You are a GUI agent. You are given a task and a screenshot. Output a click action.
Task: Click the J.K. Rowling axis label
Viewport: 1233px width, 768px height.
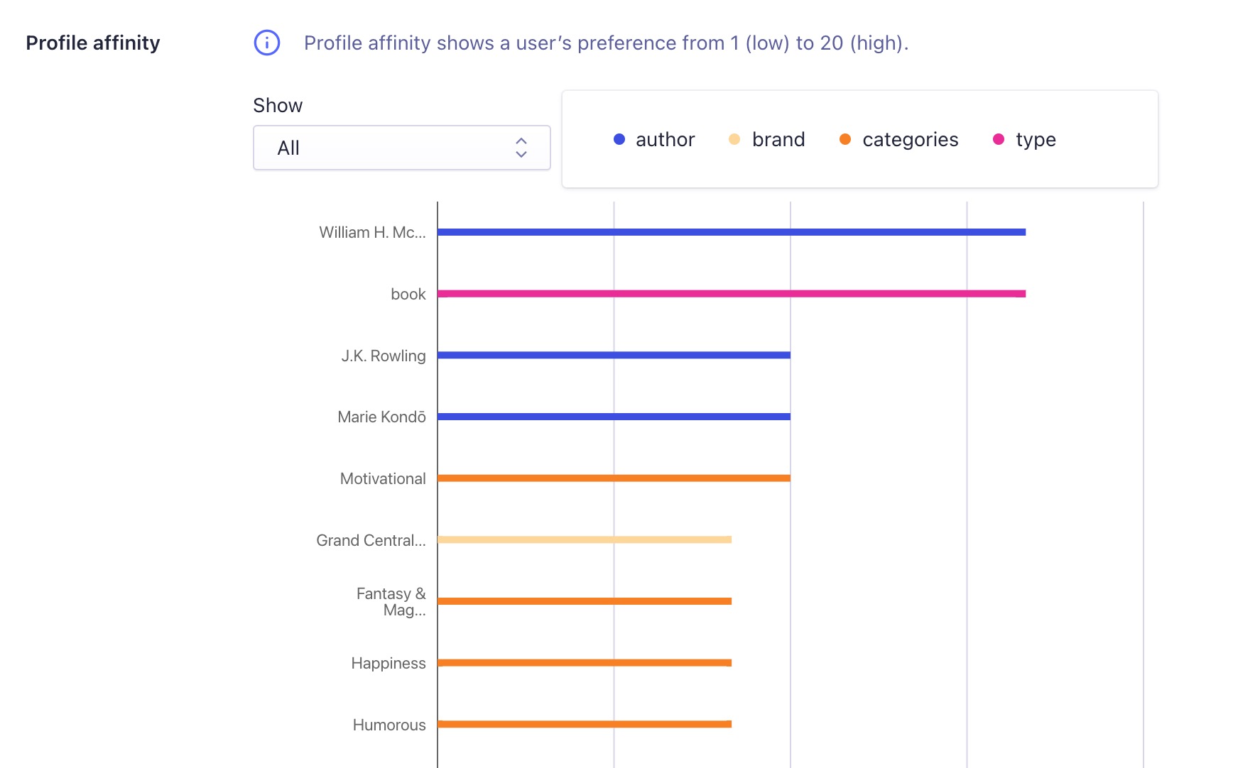(x=384, y=356)
